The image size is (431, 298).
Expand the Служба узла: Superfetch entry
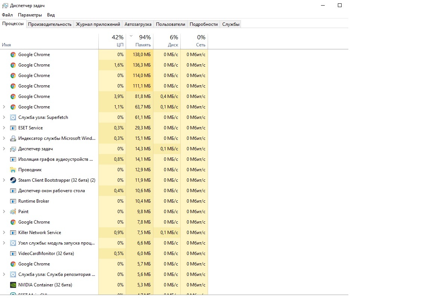point(4,117)
